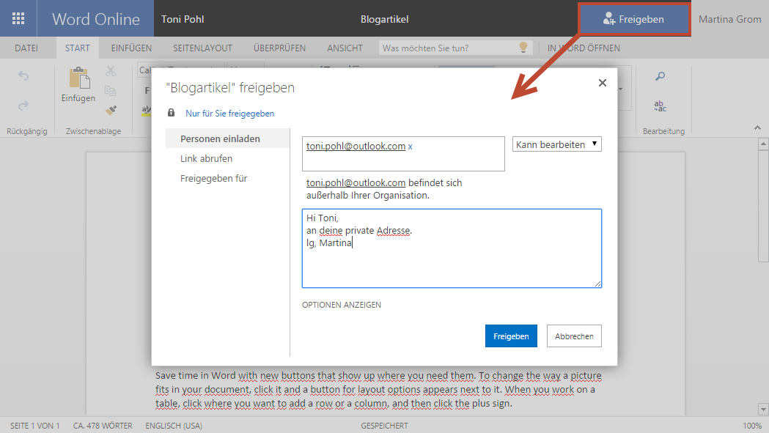Switch to the Einfügen ribbon tab

tap(131, 48)
